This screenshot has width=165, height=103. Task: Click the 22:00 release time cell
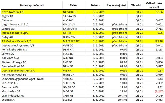(115, 91)
